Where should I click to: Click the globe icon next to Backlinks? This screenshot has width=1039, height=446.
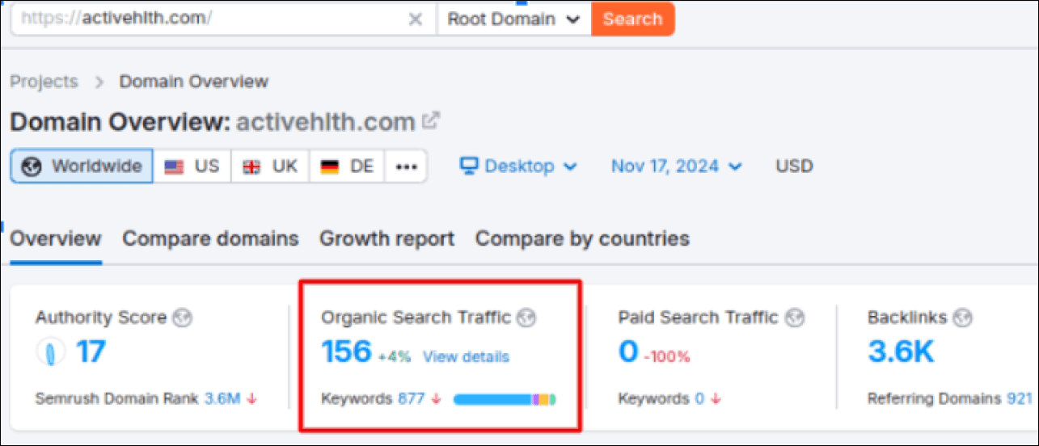962,318
